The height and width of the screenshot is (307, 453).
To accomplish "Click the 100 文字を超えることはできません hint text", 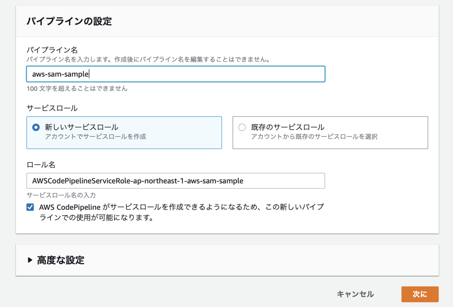I will [x=77, y=89].
